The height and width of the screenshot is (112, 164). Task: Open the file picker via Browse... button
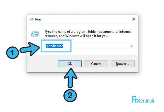click(122, 64)
